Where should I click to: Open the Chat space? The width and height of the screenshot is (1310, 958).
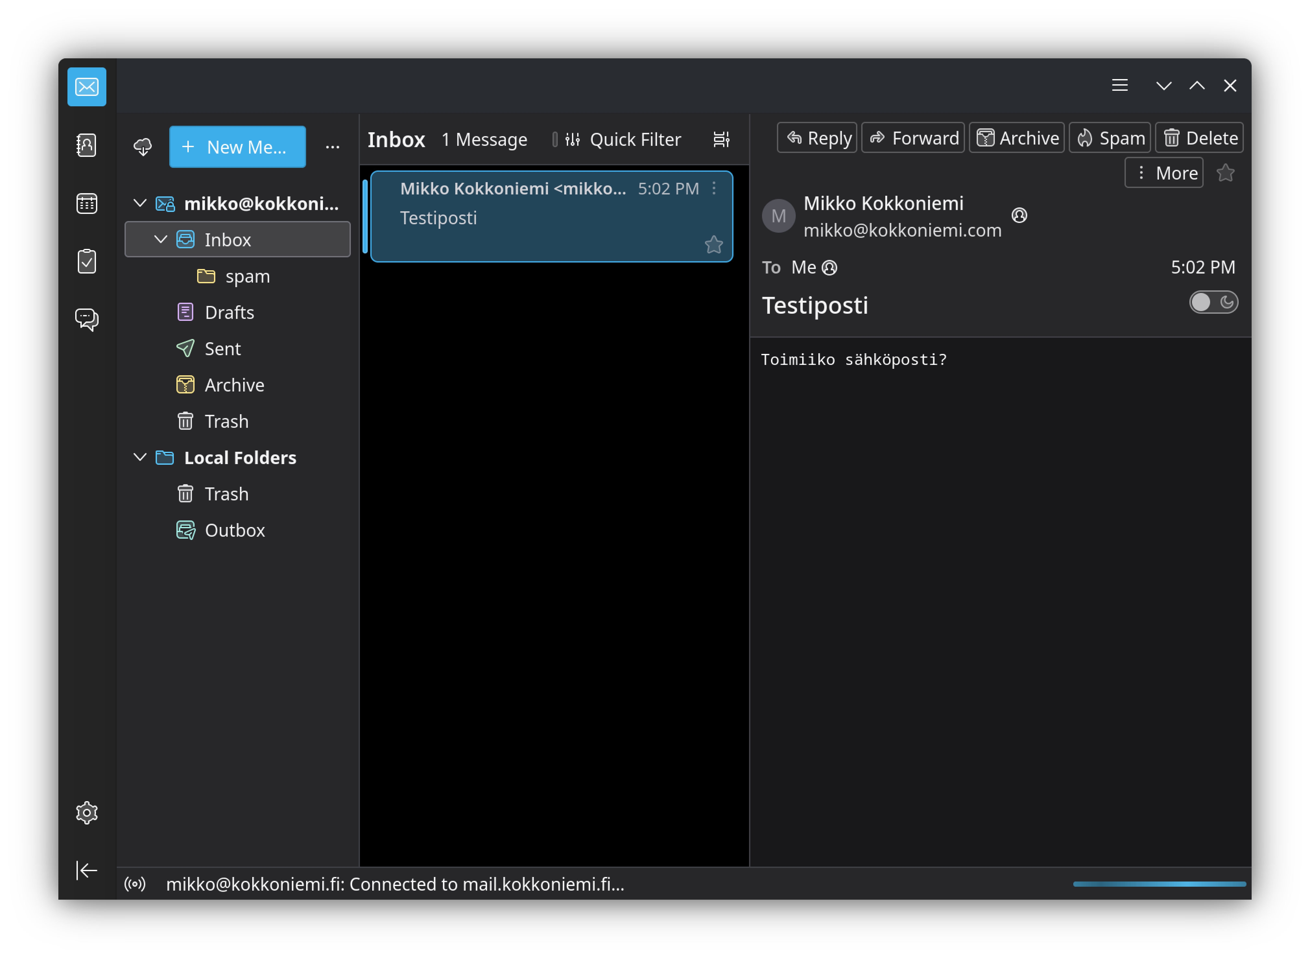coord(87,320)
